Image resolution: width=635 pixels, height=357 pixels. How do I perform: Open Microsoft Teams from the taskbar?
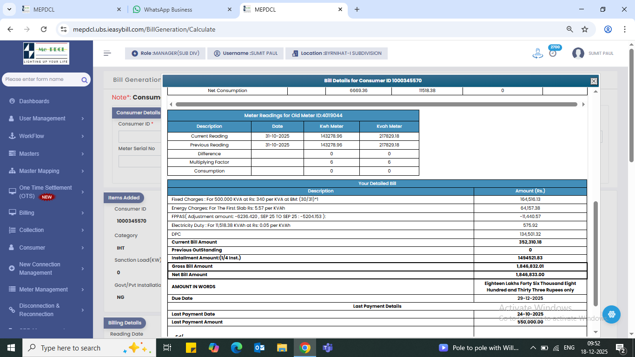coord(327,348)
